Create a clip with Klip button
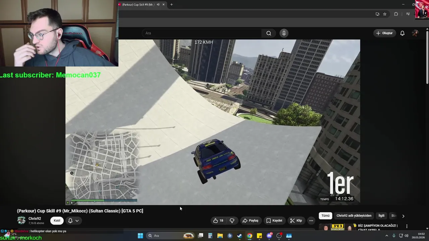The height and width of the screenshot is (241, 429). tap(296, 221)
